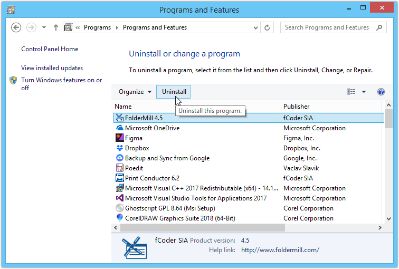The width and height of the screenshot is (399, 269).
Task: Click the horizontal scrollbar right arrow
Action: pyautogui.click(x=379, y=227)
